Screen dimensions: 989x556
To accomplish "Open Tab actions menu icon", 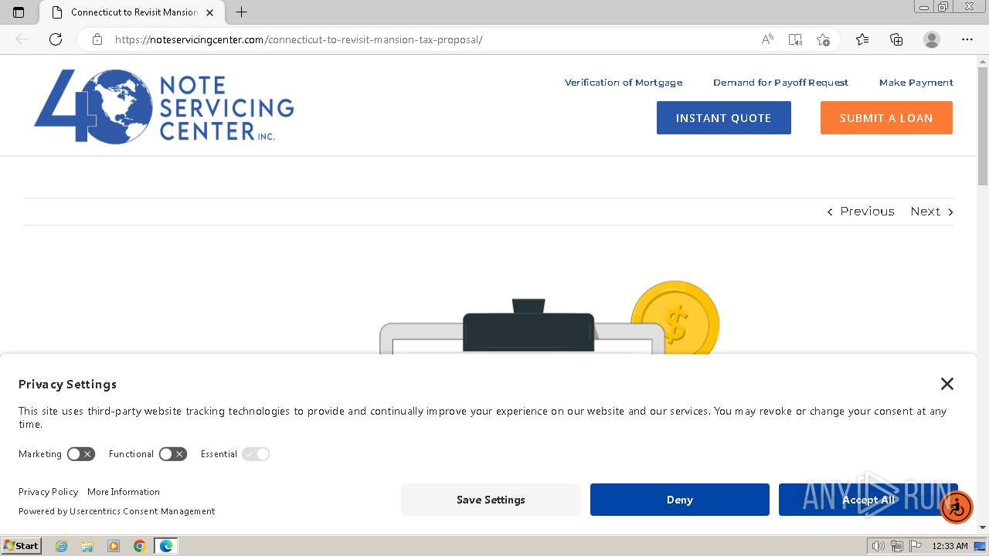I will (x=19, y=12).
